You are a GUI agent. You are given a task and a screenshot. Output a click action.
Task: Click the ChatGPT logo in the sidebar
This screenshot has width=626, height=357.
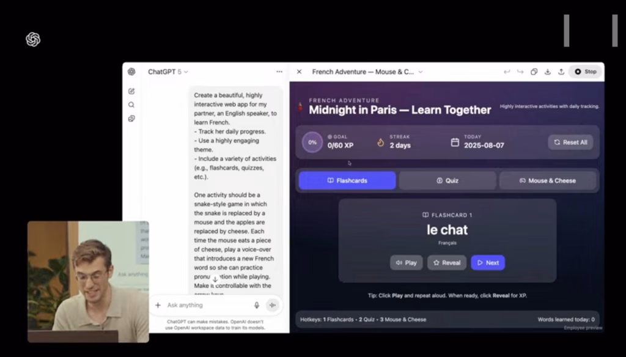(131, 72)
